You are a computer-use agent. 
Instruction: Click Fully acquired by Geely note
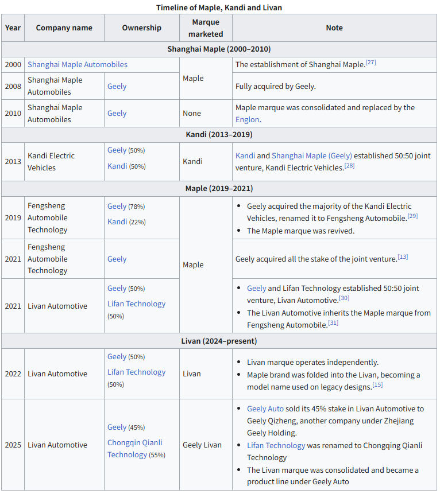[275, 86]
